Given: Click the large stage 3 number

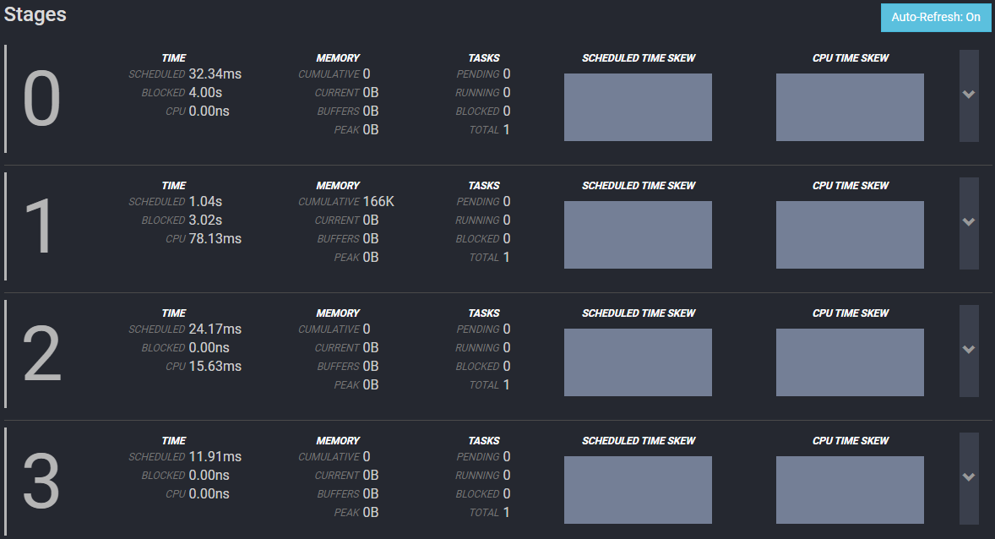Looking at the screenshot, I should [x=41, y=482].
